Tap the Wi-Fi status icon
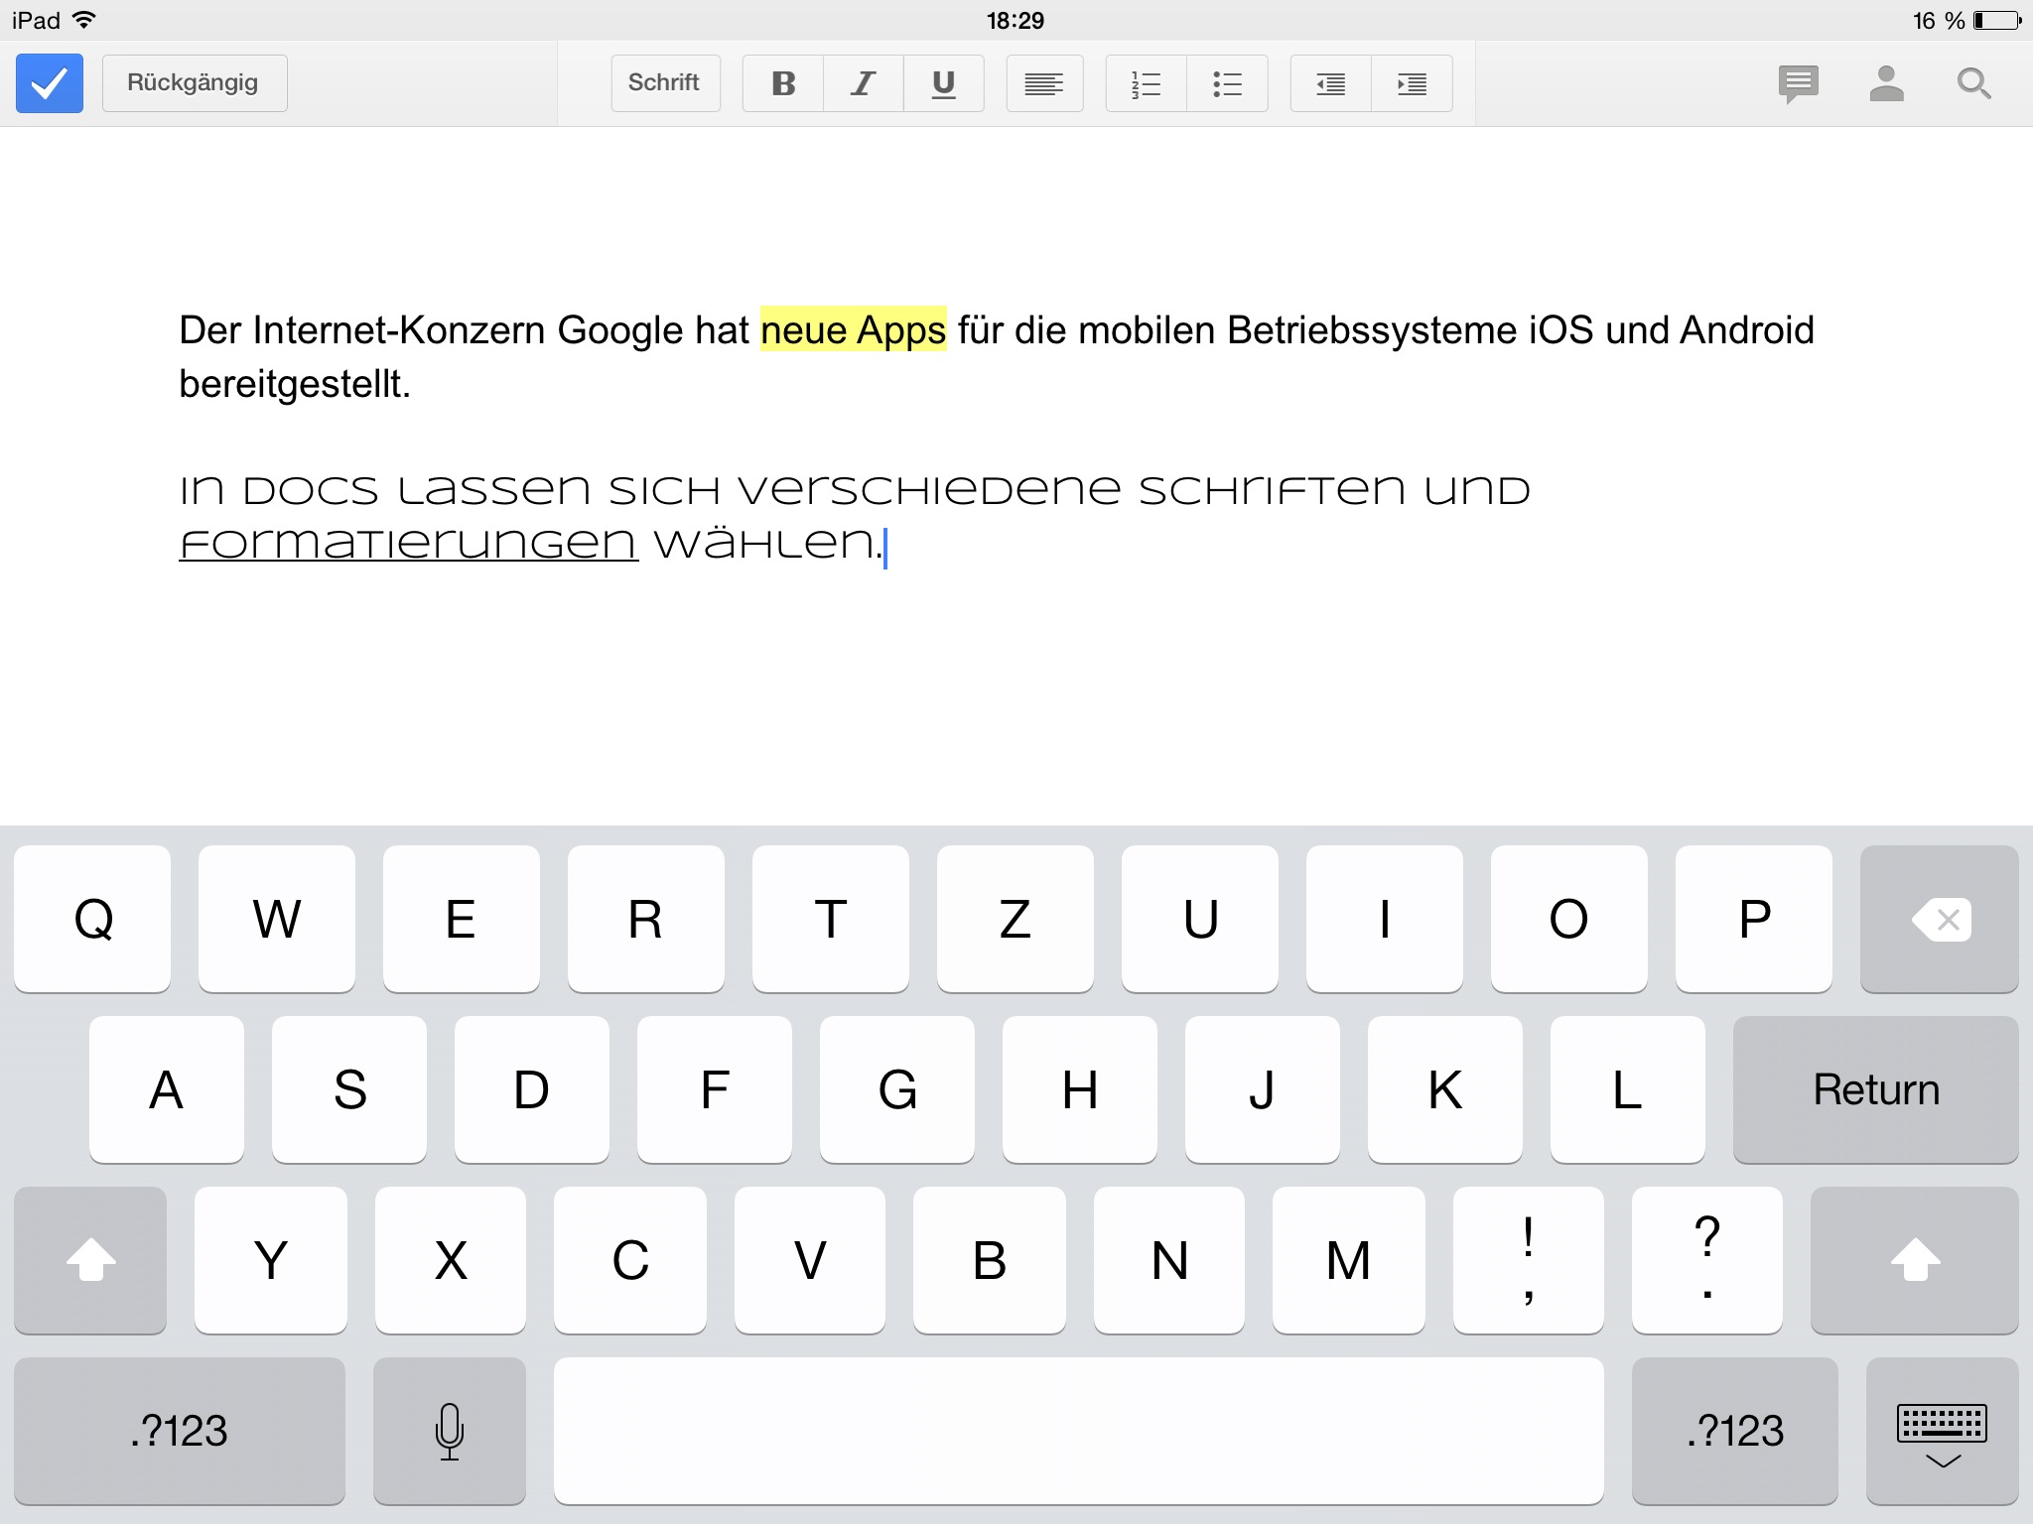 [85, 20]
